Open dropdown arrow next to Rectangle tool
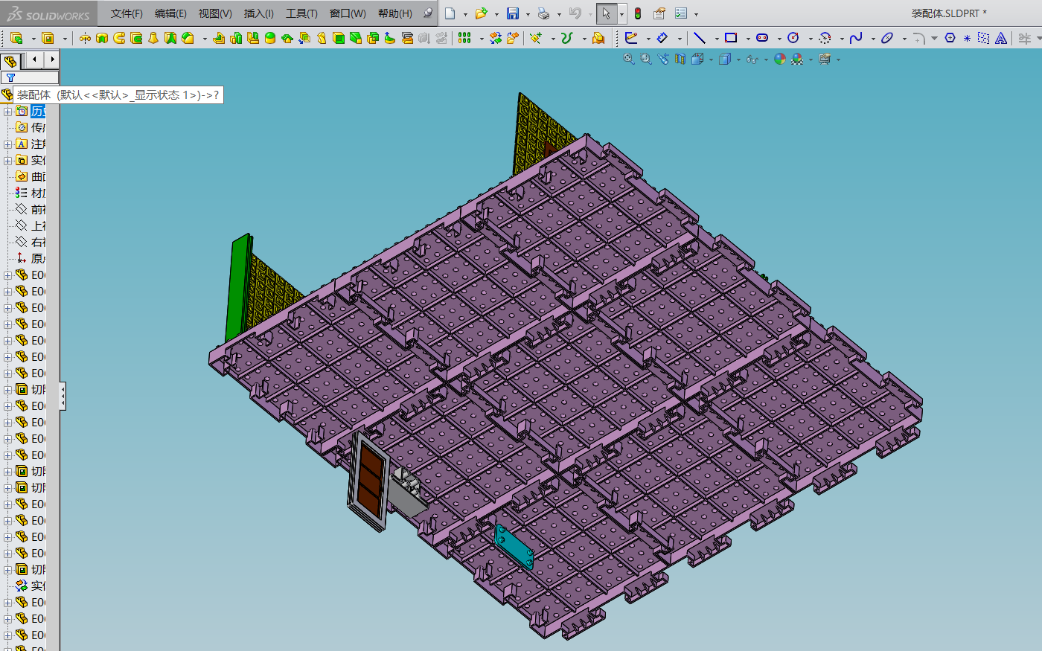Viewport: 1042px width, 651px height. click(x=747, y=39)
